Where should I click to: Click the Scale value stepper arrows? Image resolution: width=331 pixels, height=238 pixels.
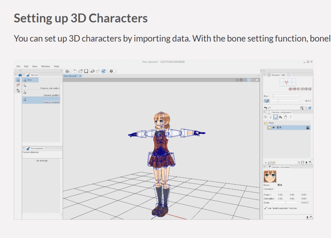coord(308,203)
